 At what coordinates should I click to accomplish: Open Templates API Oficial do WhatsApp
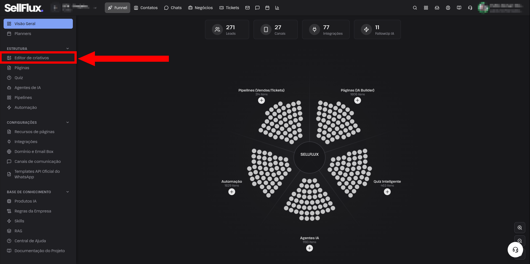click(x=38, y=174)
